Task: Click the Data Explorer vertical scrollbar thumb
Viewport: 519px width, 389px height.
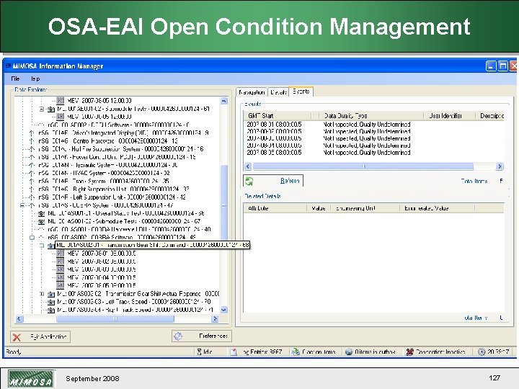Action: (x=223, y=205)
